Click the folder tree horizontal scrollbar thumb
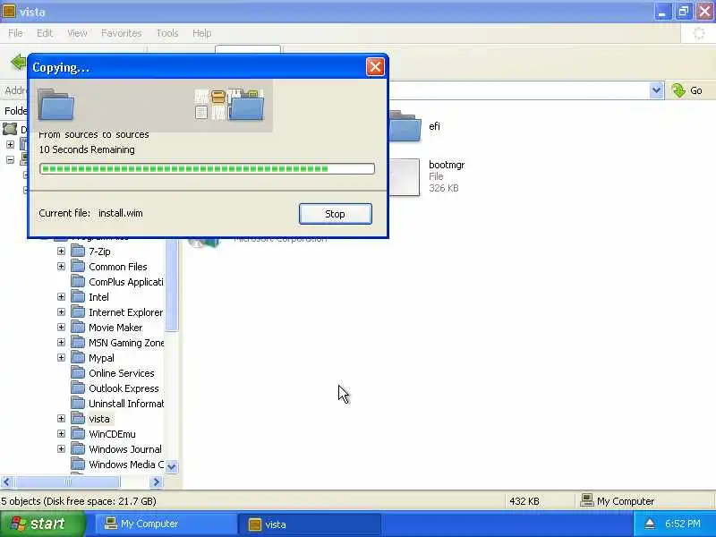The height and width of the screenshot is (537, 716). pyautogui.click(x=68, y=482)
